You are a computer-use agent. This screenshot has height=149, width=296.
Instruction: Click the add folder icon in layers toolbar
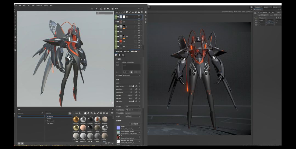click(139, 12)
